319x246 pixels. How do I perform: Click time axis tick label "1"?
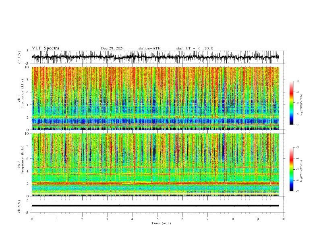(57, 219)
